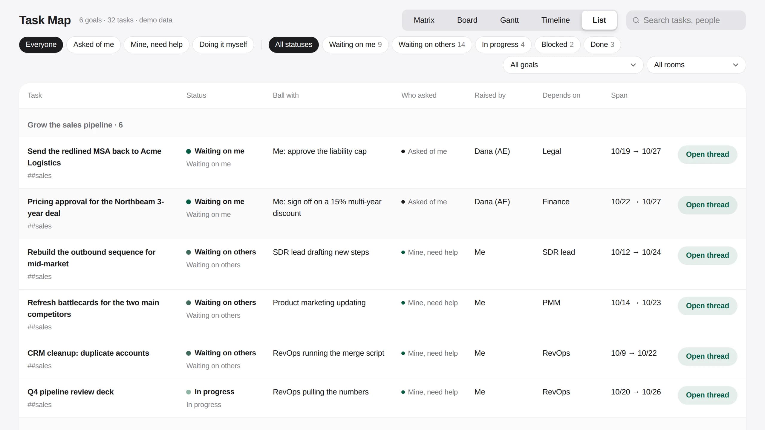Open thread for Q4 pipeline review deck

(x=707, y=395)
